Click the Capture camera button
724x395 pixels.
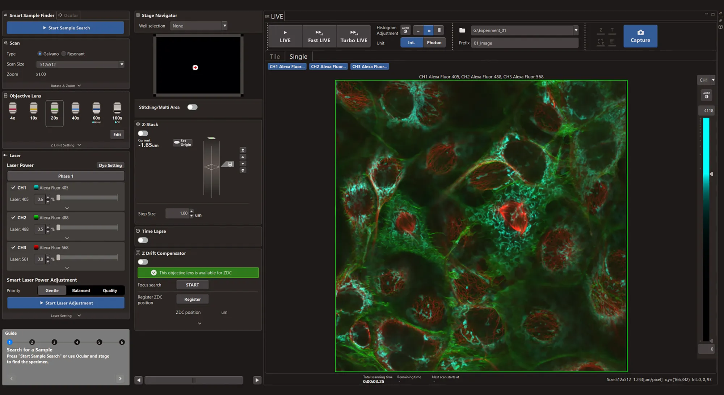coord(640,36)
